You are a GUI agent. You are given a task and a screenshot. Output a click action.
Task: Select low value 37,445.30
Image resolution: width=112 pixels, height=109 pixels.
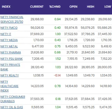click(x=105, y=34)
